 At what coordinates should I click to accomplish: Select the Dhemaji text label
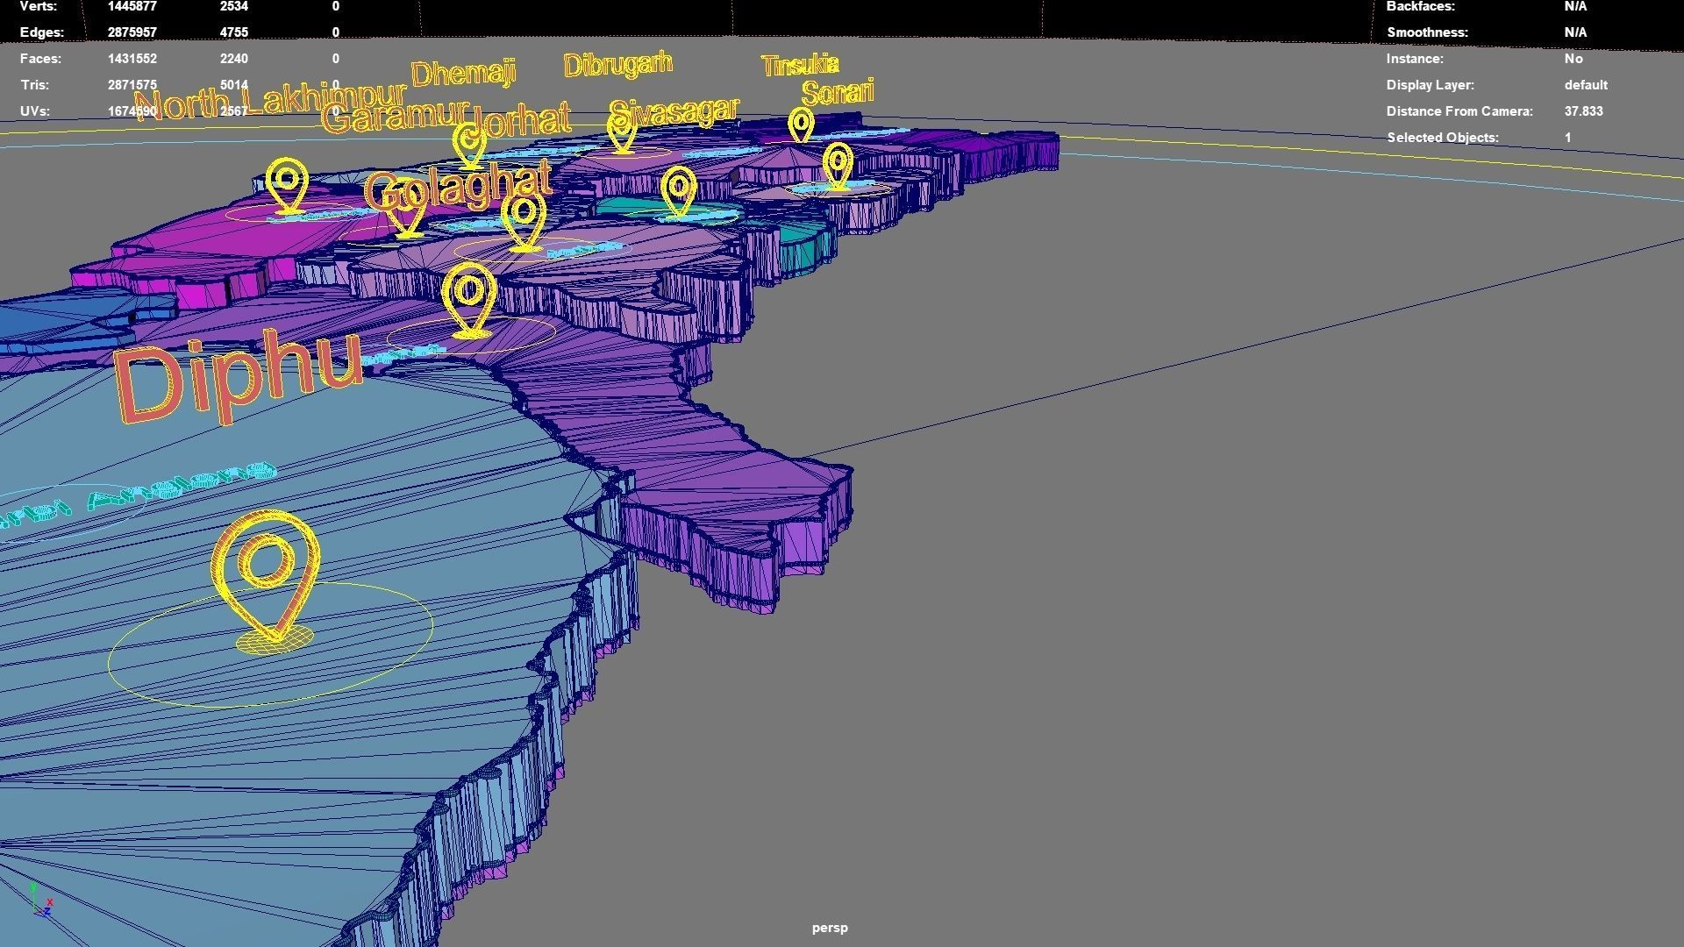point(463,73)
